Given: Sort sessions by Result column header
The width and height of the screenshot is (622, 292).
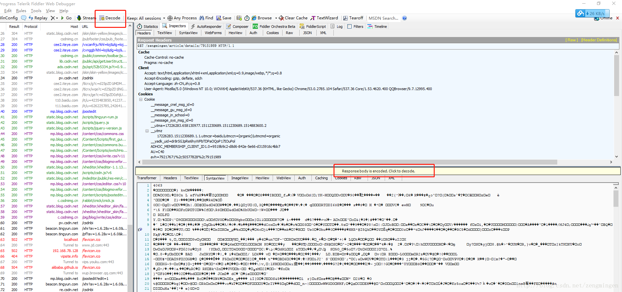Looking at the screenshot, I should tap(14, 27).
